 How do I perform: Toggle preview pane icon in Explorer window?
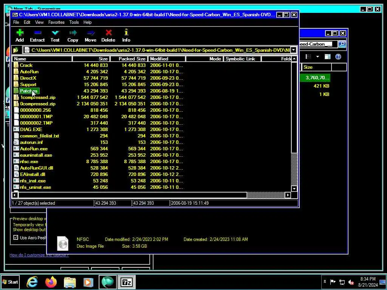tap(328, 57)
